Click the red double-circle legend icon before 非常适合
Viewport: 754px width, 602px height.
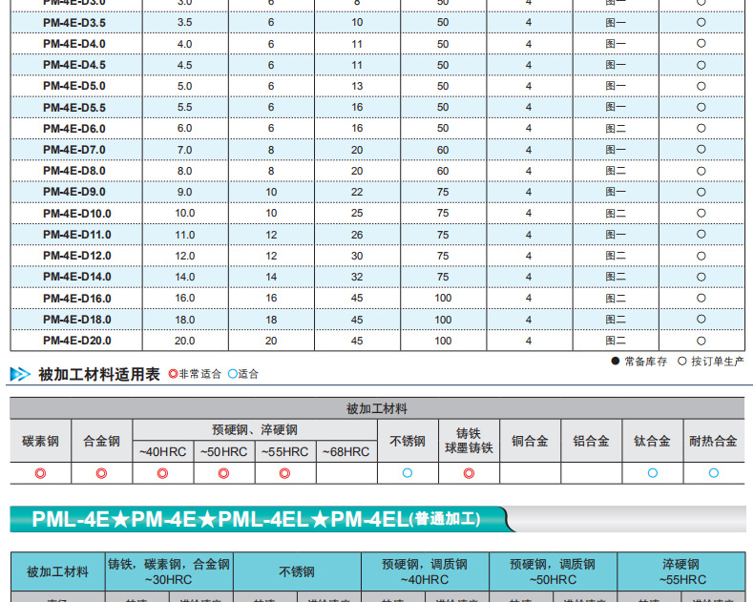173,374
